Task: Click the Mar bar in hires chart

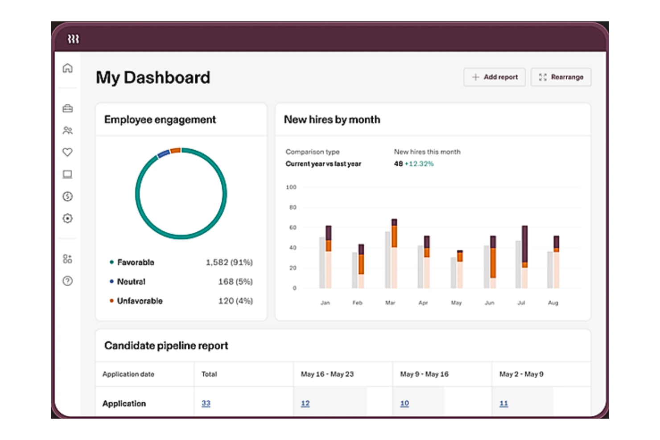Action: 391,253
